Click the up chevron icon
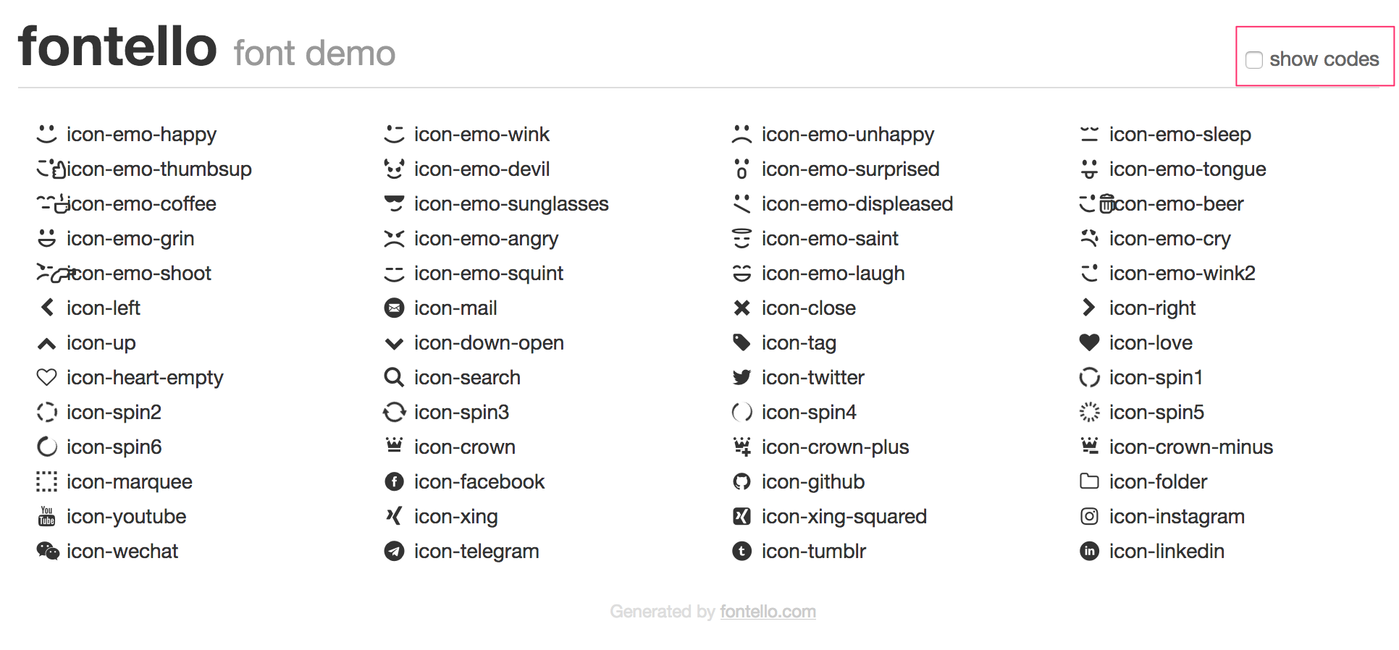 [47, 344]
